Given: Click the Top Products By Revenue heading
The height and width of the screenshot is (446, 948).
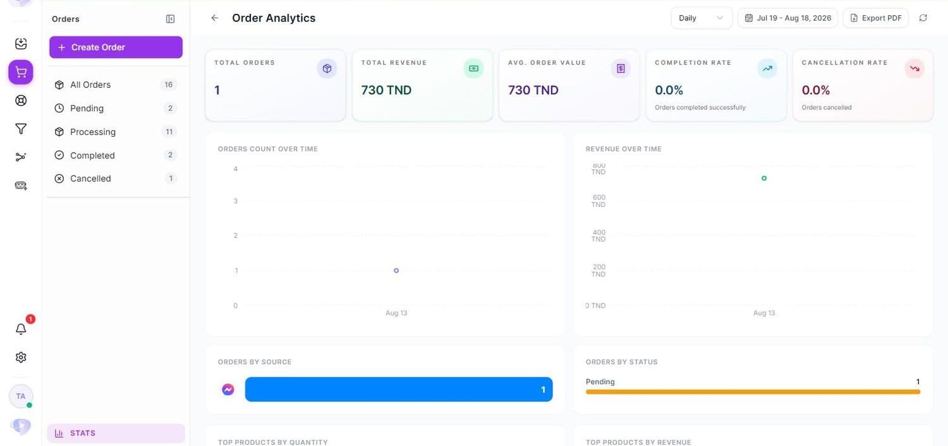Looking at the screenshot, I should (x=638, y=442).
